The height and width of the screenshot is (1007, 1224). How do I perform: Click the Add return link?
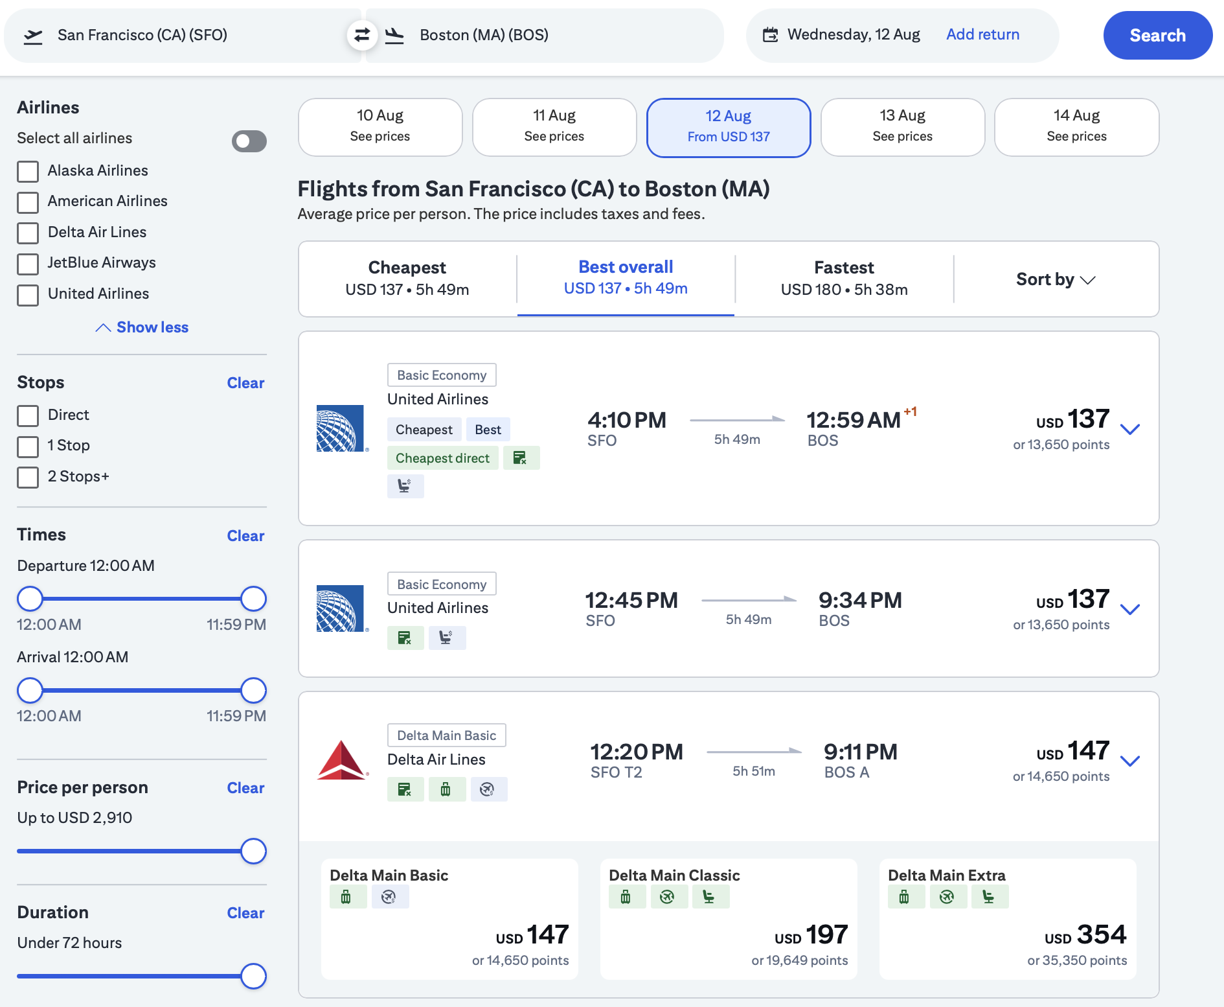(x=982, y=34)
